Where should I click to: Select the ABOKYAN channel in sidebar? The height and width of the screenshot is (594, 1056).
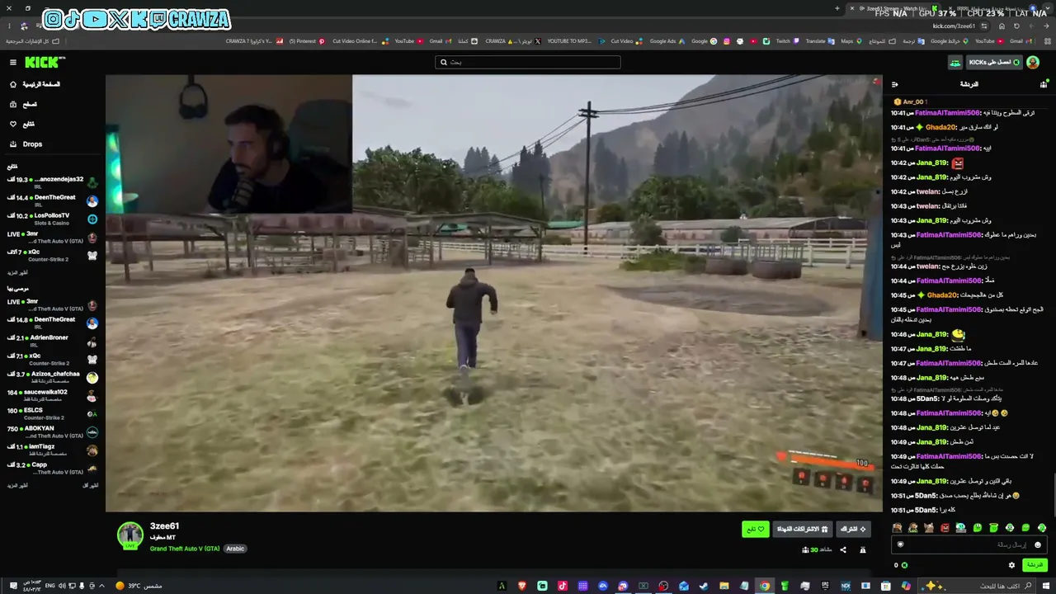pos(53,431)
